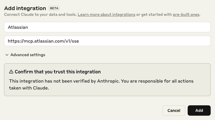Follow the pre-built ones link
Screen dimensions: 215x120
[x=186, y=15]
